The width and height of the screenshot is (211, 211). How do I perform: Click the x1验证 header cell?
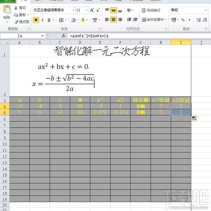pos(161,100)
